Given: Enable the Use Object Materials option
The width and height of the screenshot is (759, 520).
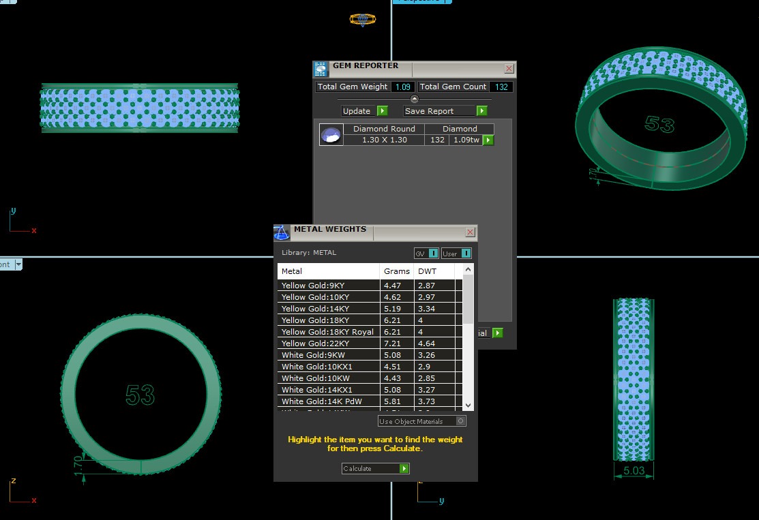Looking at the screenshot, I should [x=460, y=421].
